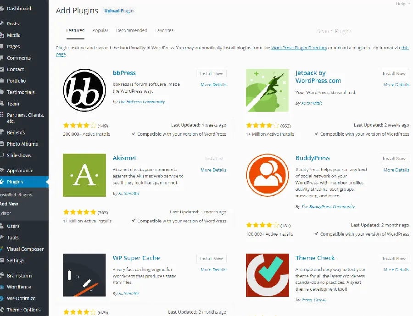Click the Akismet plugin title
The image size is (413, 316).
click(124, 158)
